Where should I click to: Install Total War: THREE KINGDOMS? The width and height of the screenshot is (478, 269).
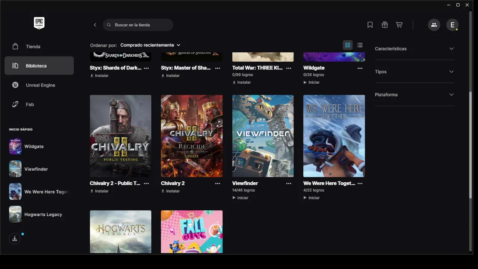point(242,82)
